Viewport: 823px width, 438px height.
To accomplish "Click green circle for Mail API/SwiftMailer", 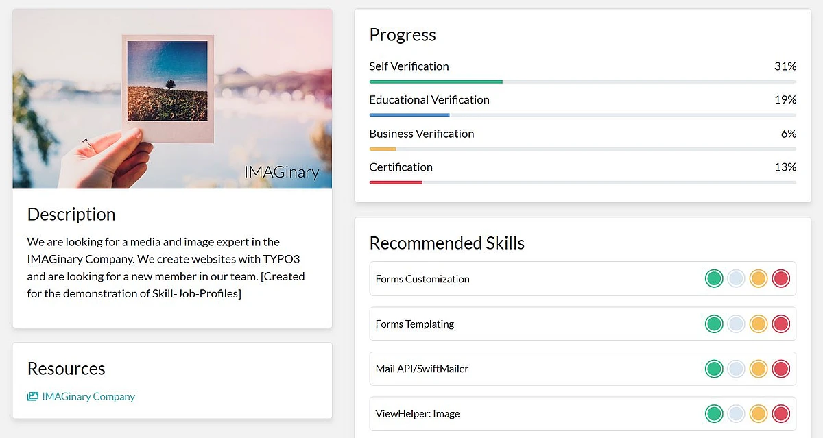I will pyautogui.click(x=714, y=369).
